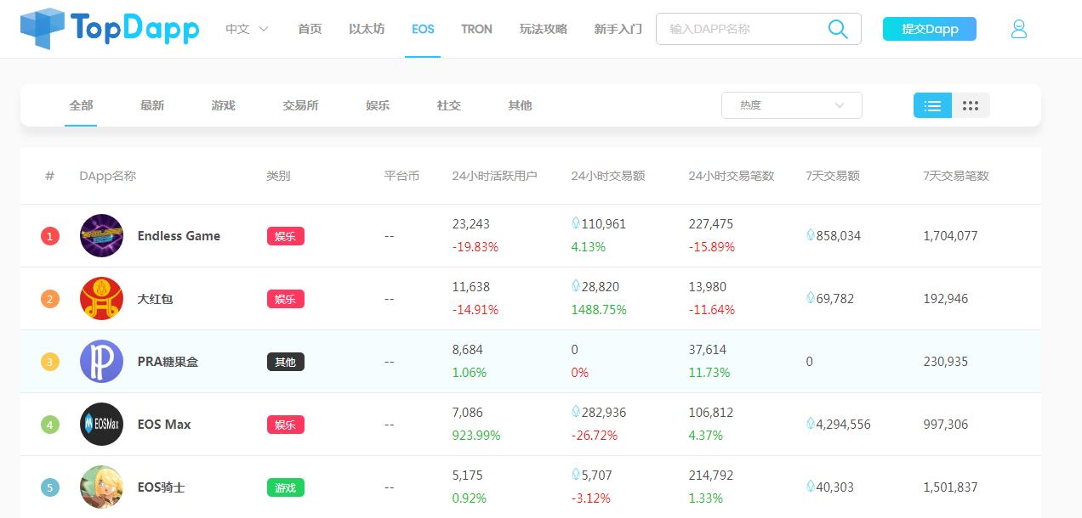Image resolution: width=1082 pixels, height=518 pixels.
Task: Click rank badge number 3
Action: [50, 362]
